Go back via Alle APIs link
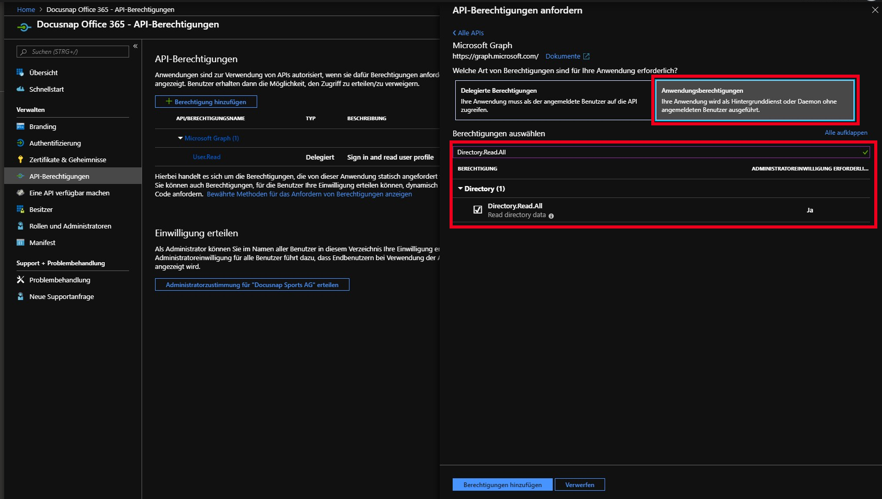The height and width of the screenshot is (499, 882). tap(468, 33)
